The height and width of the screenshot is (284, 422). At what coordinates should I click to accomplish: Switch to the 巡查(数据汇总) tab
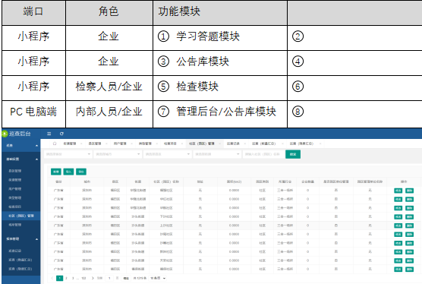[264, 144]
